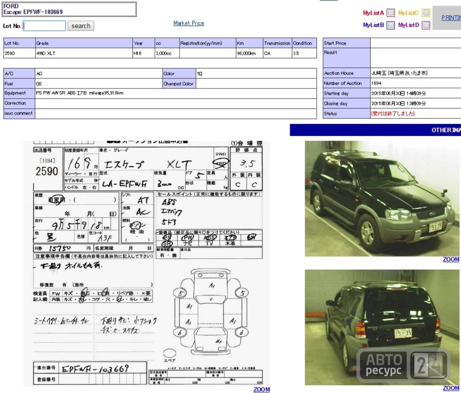Select the red Status message text
The height and width of the screenshot is (393, 461).
coord(393,114)
